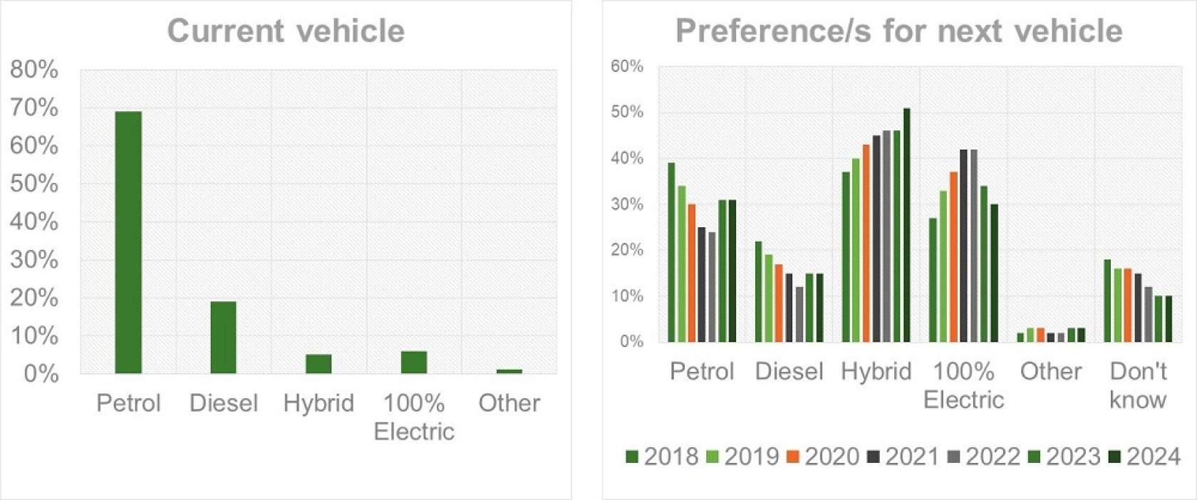Click the "Preference/s for next vehicle" title
This screenshot has width=1197, height=500.
click(898, 31)
